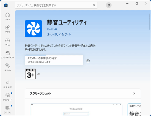The width and height of the screenshot is (151, 116).
Task: Focus the アプリ、ゲーム、映画などを検索する search field
Action: pos(56,5)
